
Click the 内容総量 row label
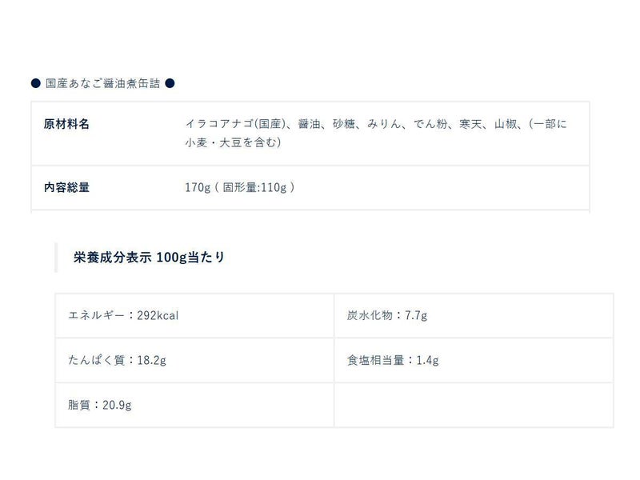coord(66,187)
